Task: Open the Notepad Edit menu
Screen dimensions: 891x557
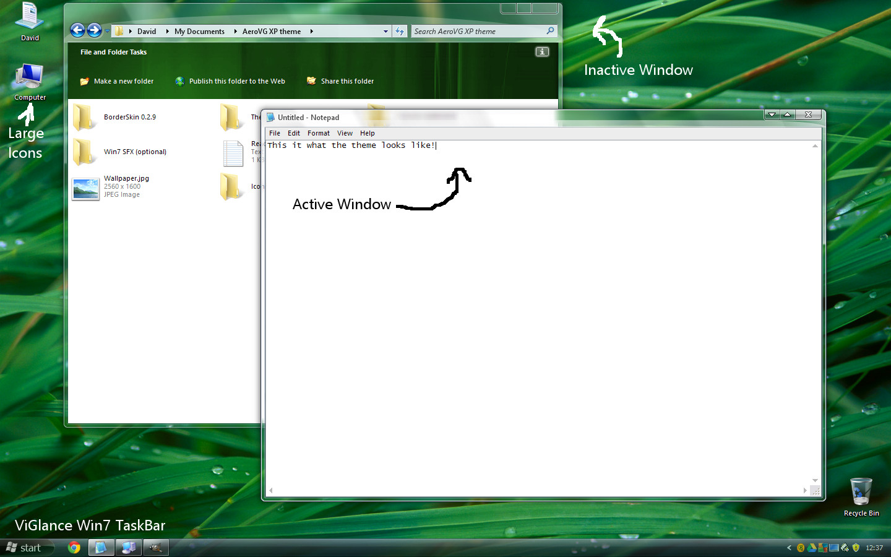Action: [x=294, y=133]
